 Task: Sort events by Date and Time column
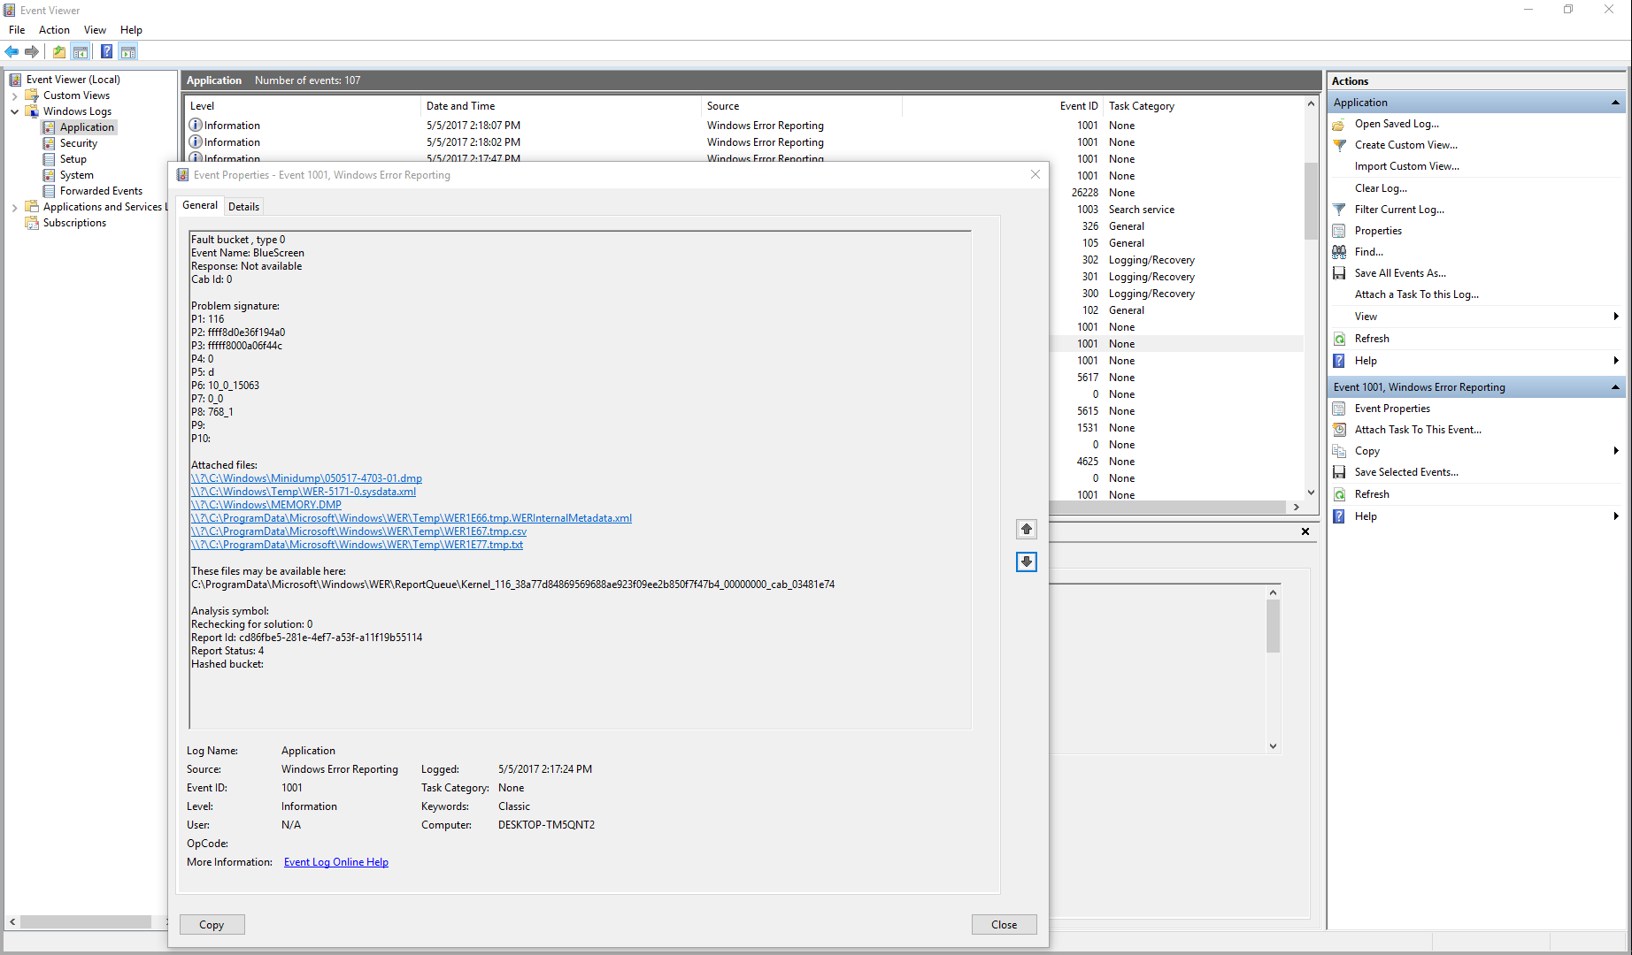[560, 106]
